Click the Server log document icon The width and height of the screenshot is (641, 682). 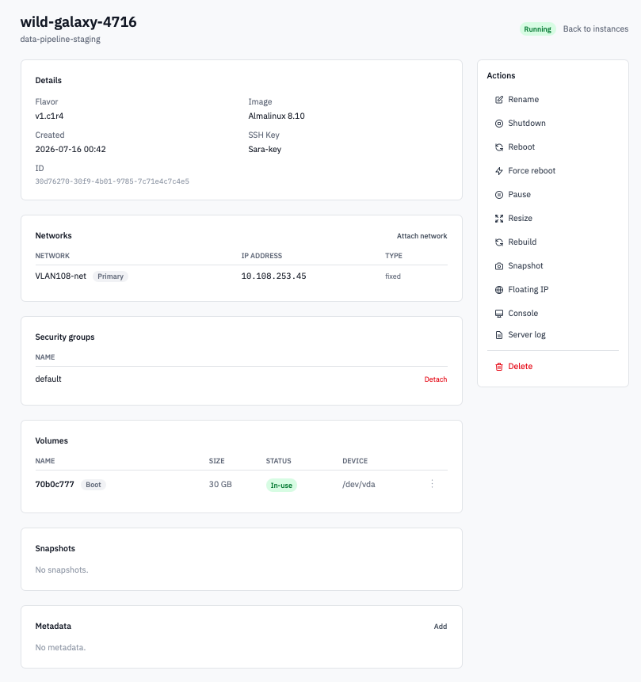point(498,335)
